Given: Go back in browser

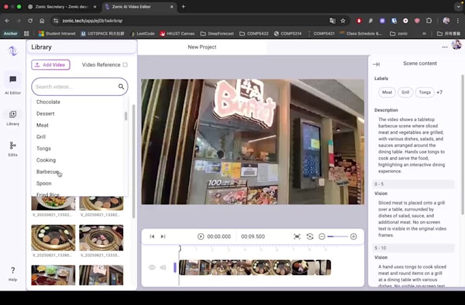Looking at the screenshot, I should pos(7,21).
